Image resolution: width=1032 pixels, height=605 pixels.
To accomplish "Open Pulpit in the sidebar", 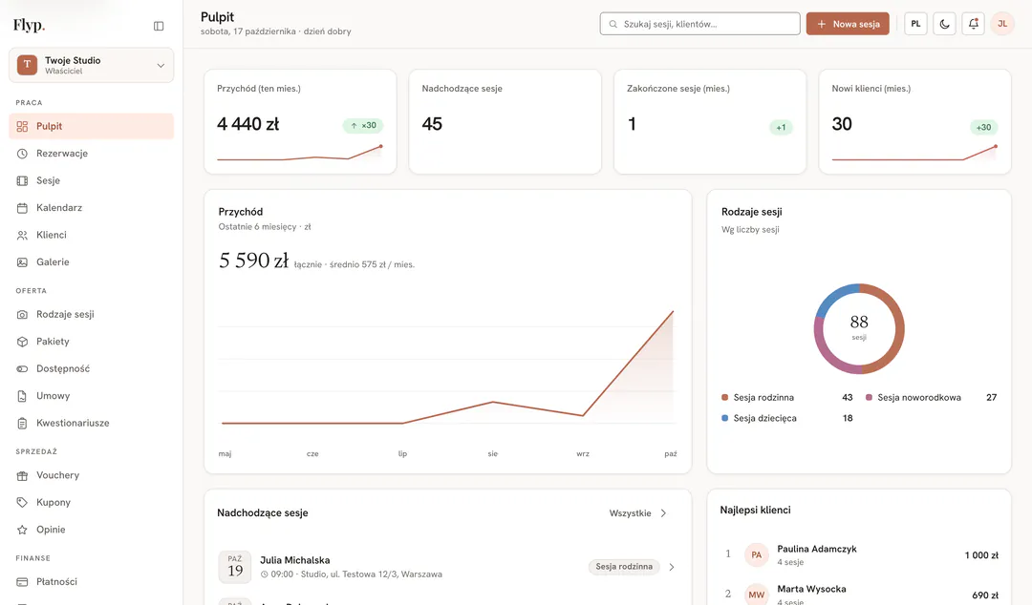I will click(x=92, y=126).
